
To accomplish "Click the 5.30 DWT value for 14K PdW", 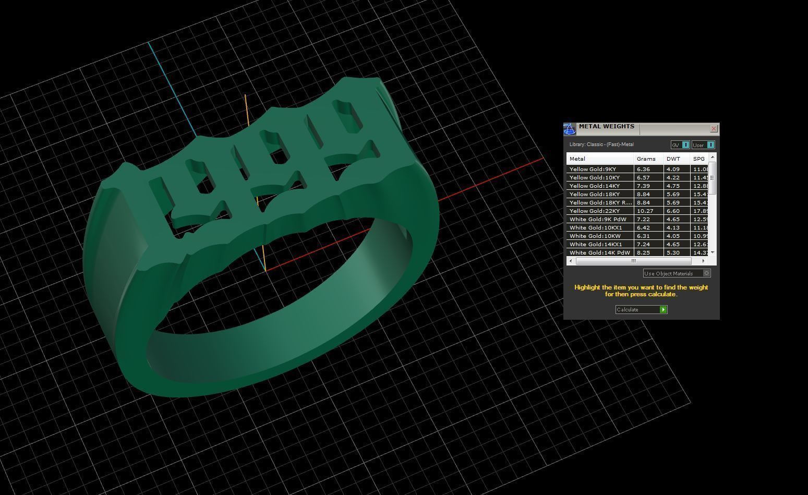I will (x=673, y=252).
